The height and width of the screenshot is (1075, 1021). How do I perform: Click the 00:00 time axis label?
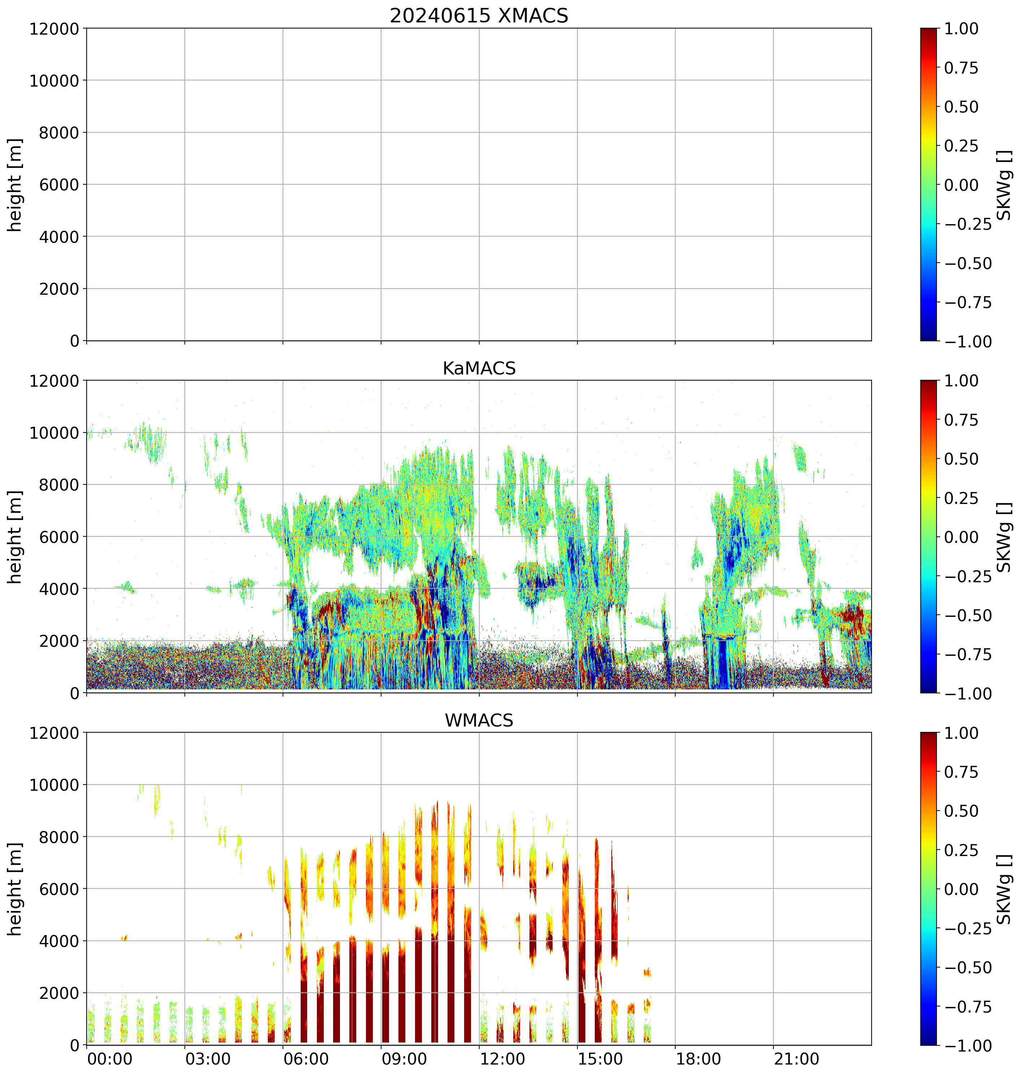110,1059
